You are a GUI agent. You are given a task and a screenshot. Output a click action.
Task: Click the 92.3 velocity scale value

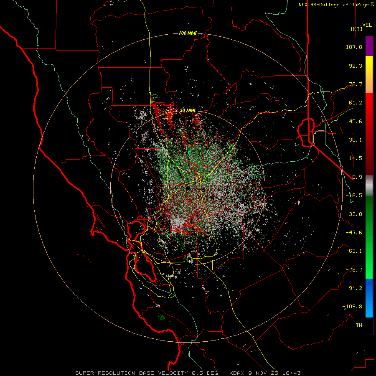coord(356,66)
